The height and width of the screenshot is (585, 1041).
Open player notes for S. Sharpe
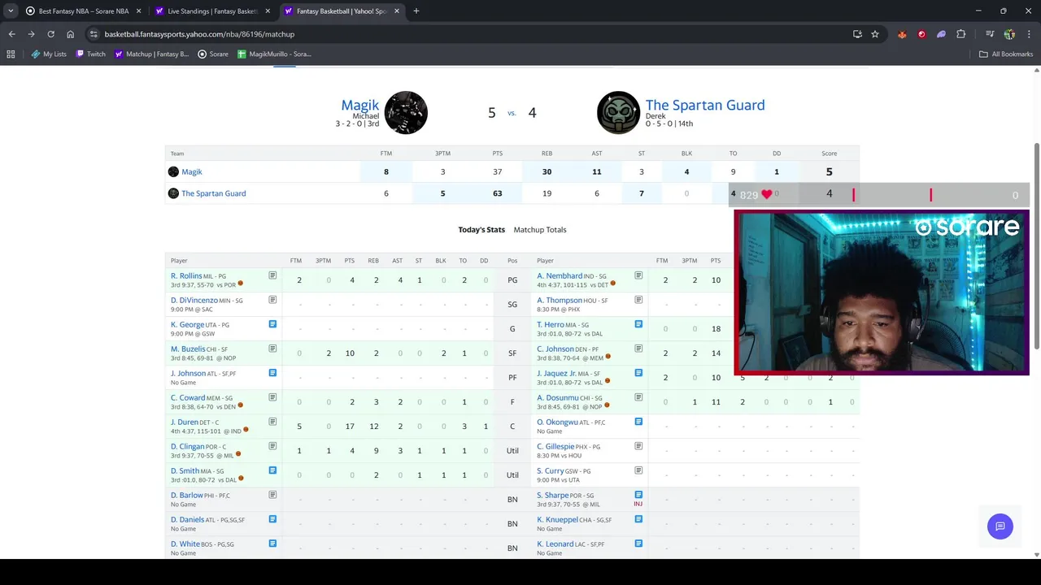[638, 495]
